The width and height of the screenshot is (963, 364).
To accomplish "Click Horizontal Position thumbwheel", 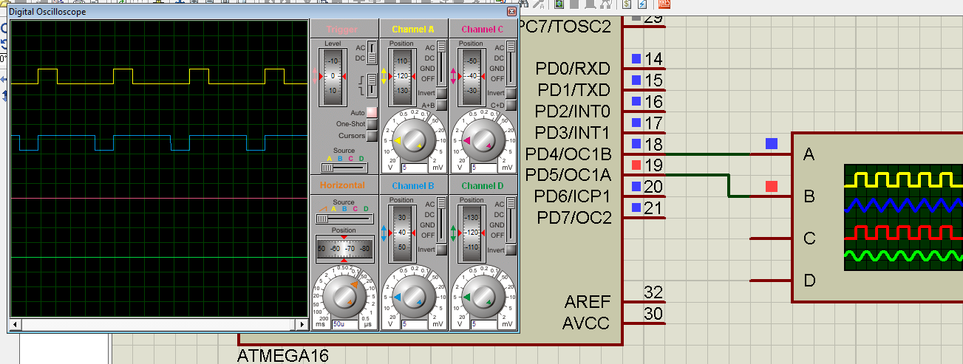I will (344, 250).
